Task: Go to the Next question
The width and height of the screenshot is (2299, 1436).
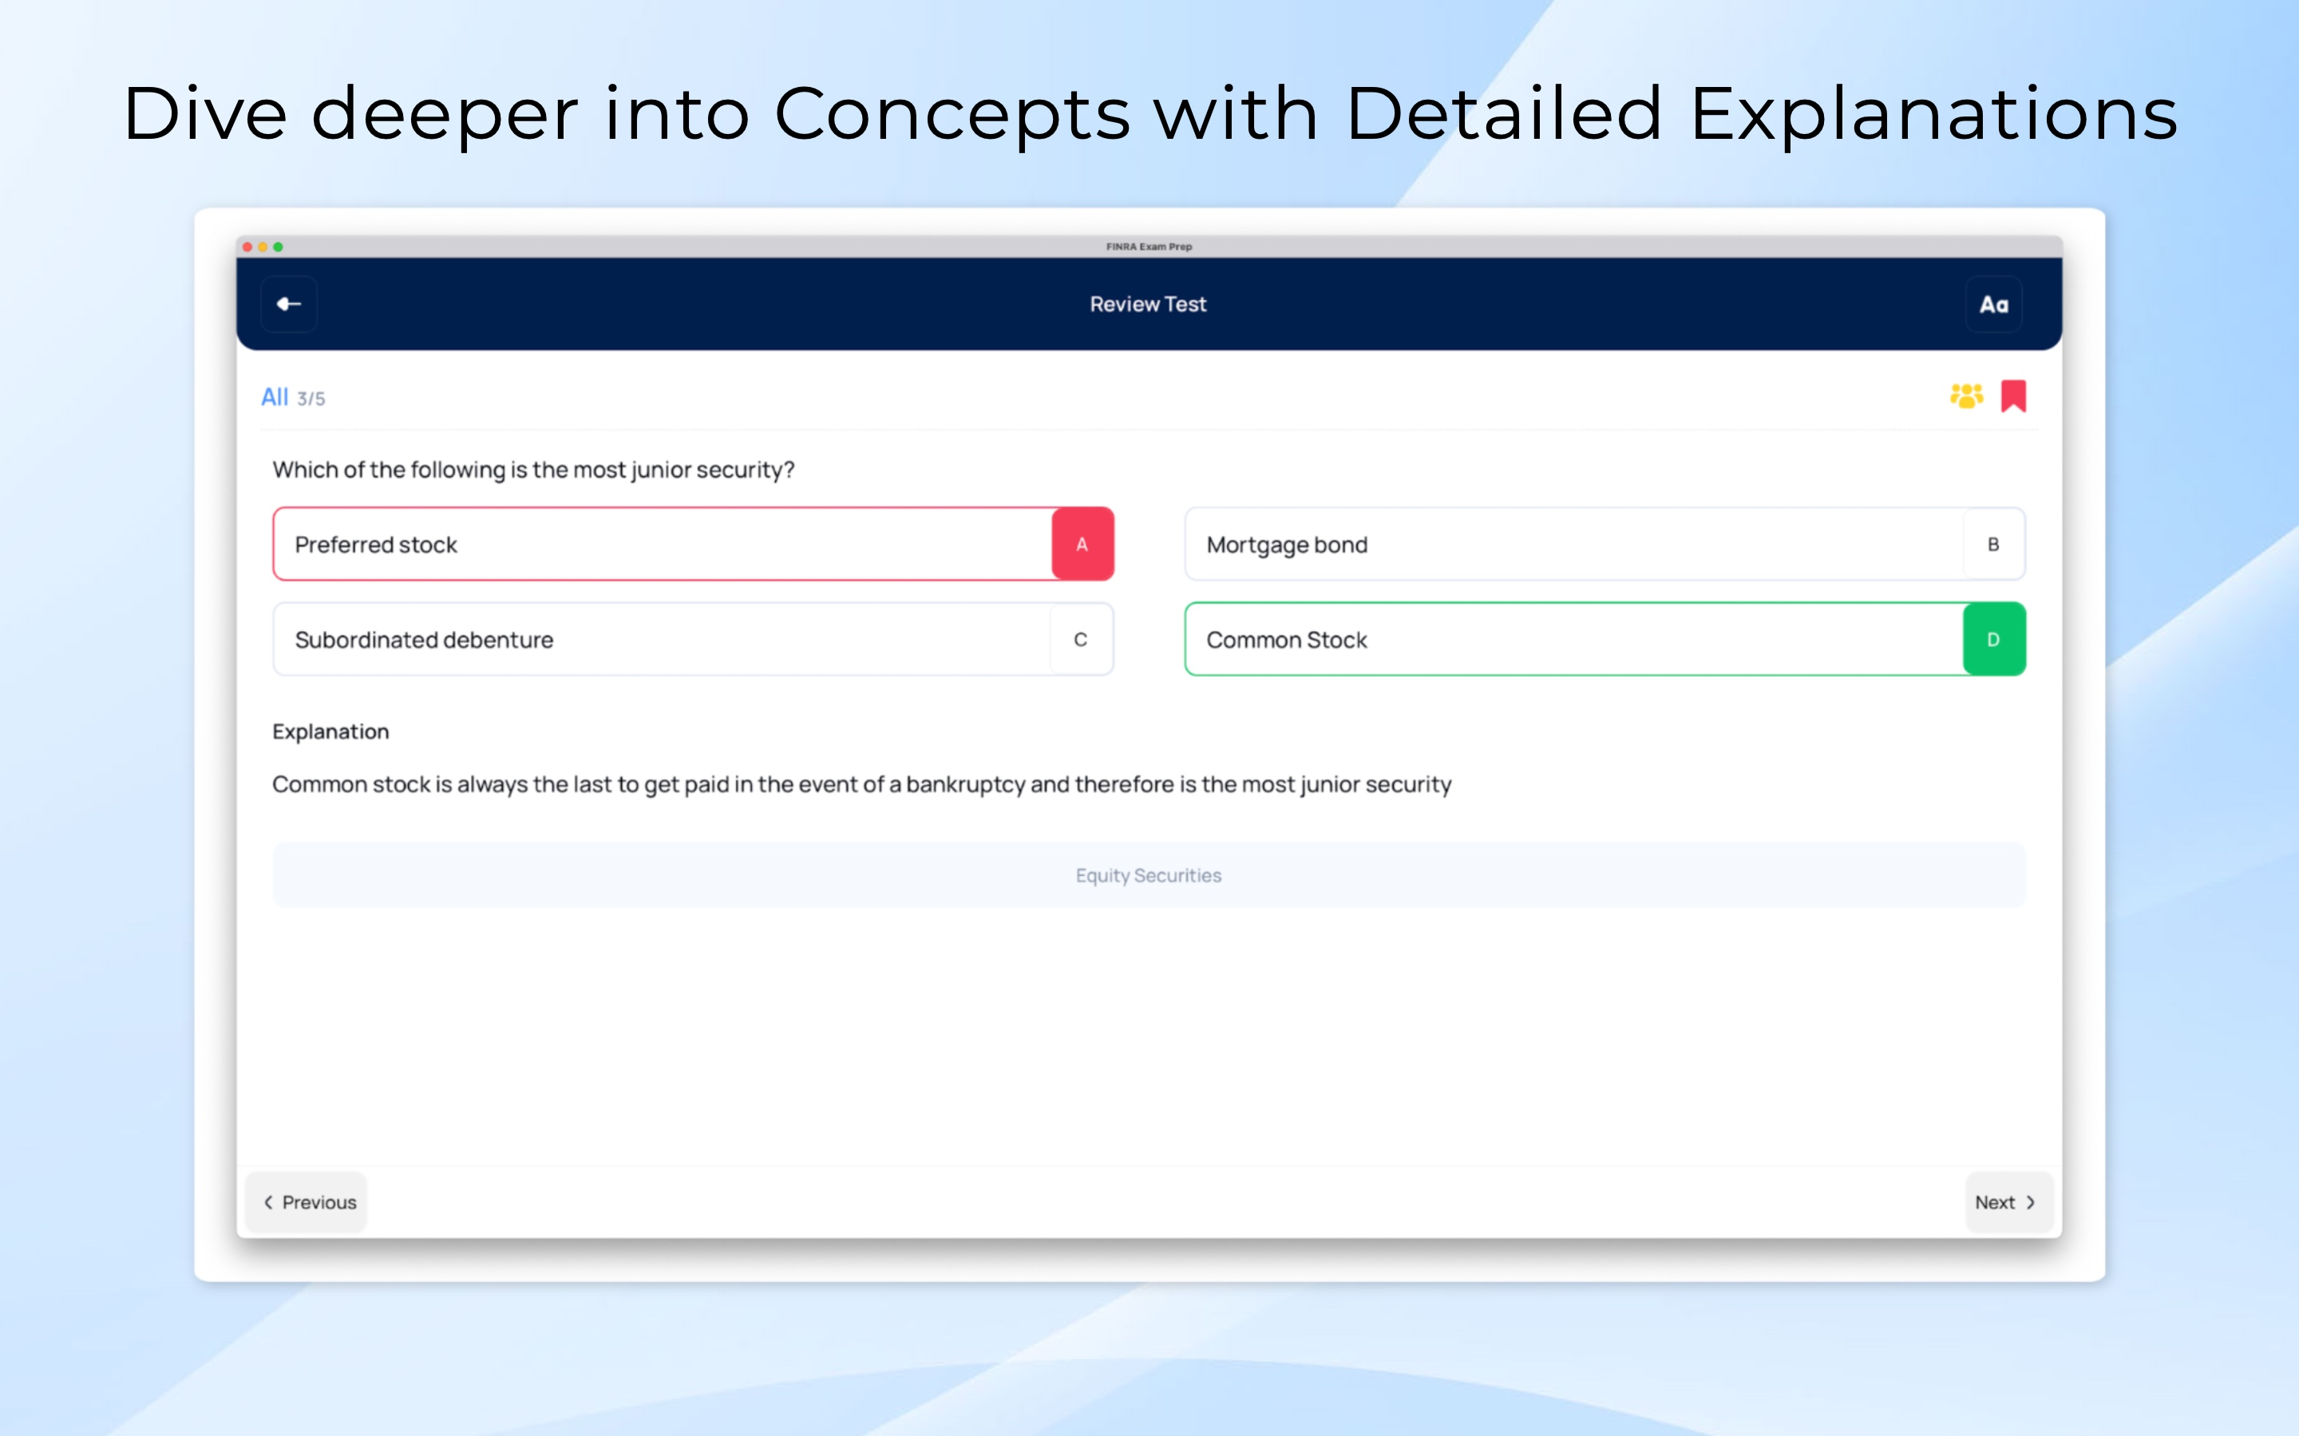Action: pyautogui.click(x=2009, y=1202)
